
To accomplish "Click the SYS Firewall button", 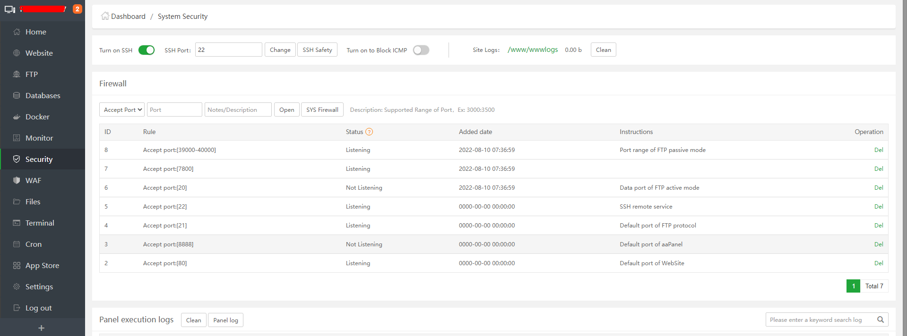I will [x=322, y=109].
